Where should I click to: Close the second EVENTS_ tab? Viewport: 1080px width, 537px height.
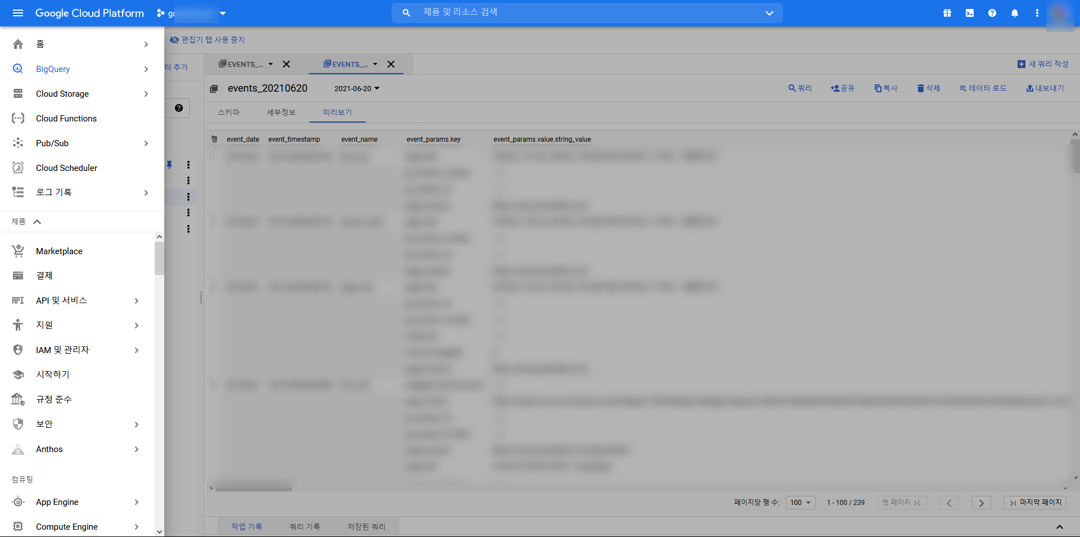coord(391,64)
